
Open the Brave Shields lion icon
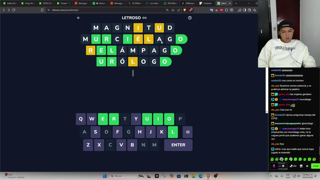pyautogui.click(x=184, y=10)
